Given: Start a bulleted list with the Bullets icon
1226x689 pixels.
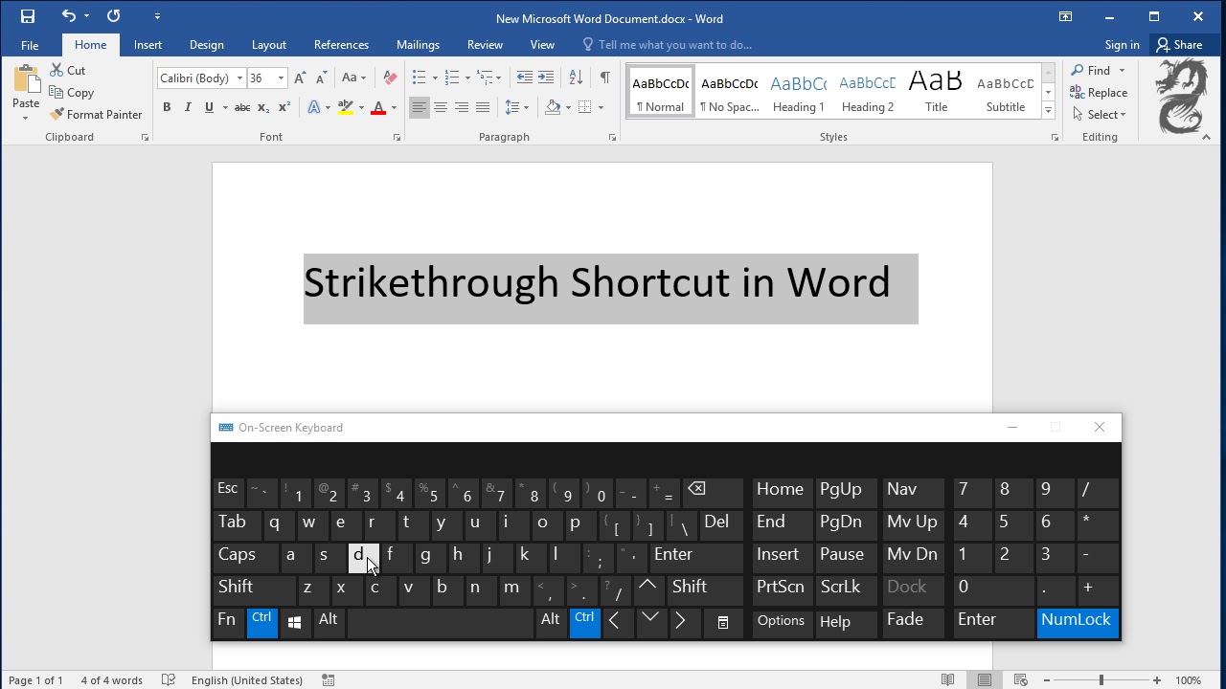Looking at the screenshot, I should click(419, 78).
